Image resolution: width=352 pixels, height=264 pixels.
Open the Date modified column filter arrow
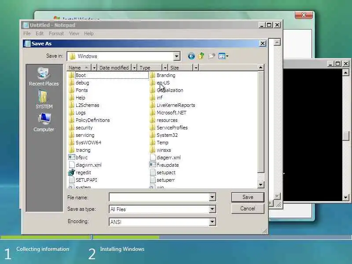pos(134,68)
